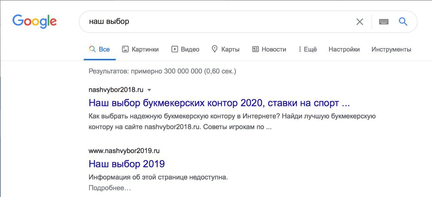432x197 pixels.
Task: Clear the search query with the X
Action: tap(360, 22)
